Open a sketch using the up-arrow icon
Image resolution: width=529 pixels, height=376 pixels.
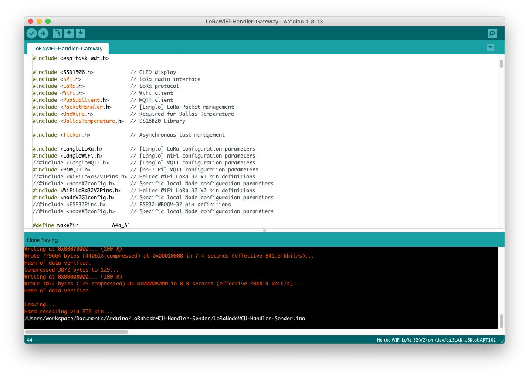[69, 33]
